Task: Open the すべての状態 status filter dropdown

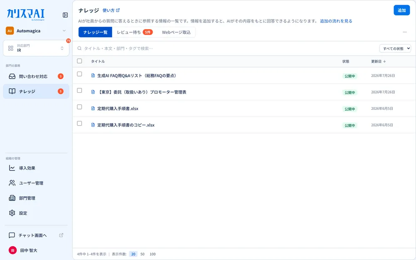Action: pos(395,49)
